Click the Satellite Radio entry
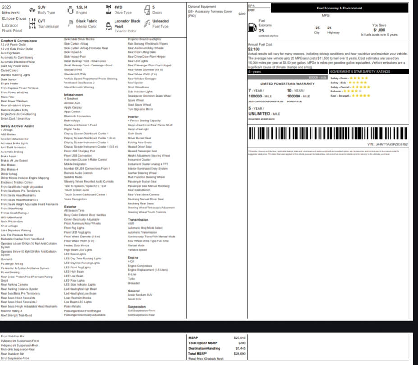This screenshot has height=365, width=418. pos(73,177)
